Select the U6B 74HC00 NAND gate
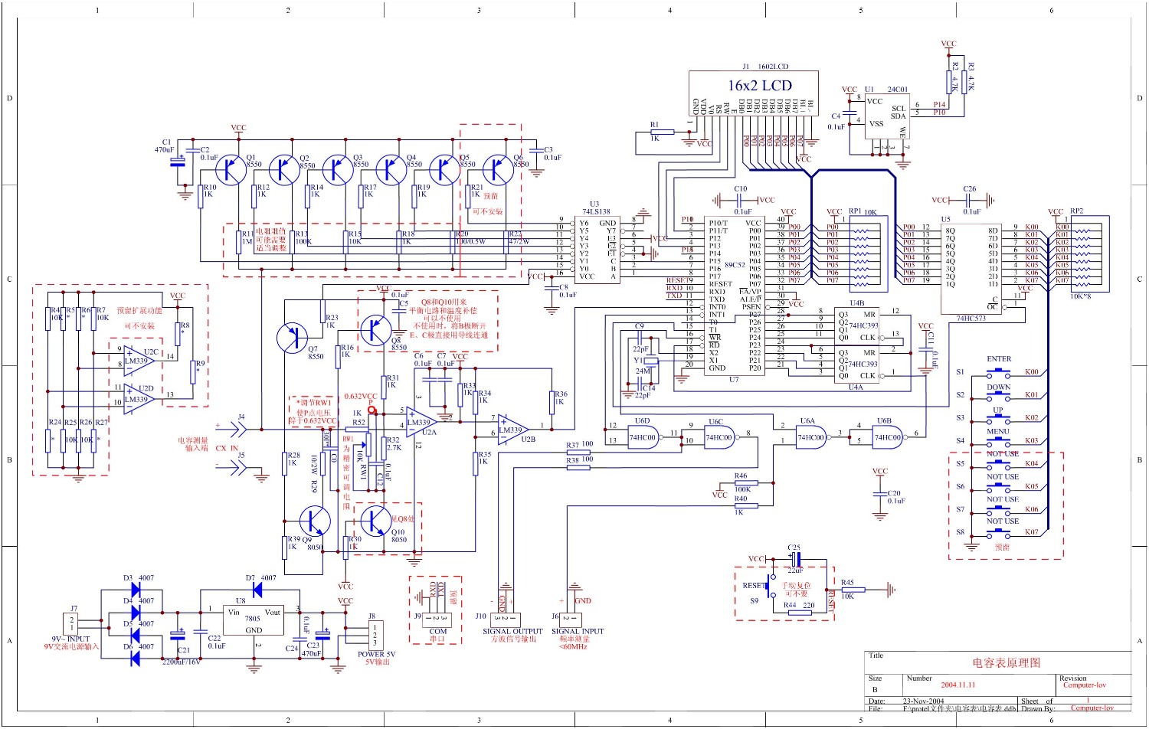1149x729 pixels. coord(889,437)
